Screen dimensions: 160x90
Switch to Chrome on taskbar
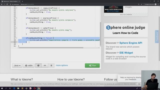39,88
